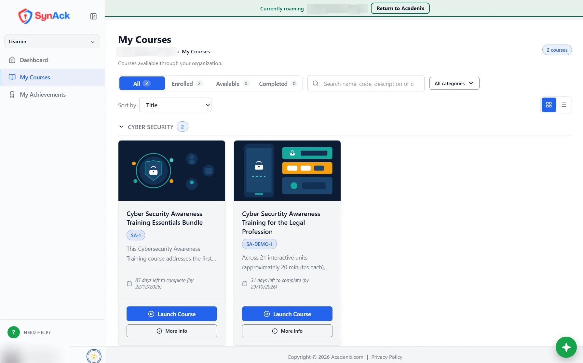Click the green plus floating button

tap(566, 347)
